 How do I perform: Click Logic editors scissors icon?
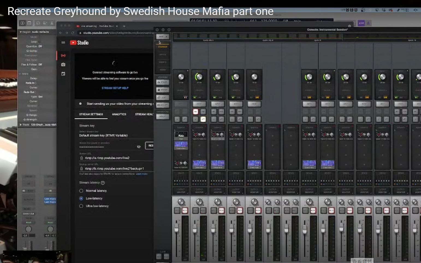(52, 23)
